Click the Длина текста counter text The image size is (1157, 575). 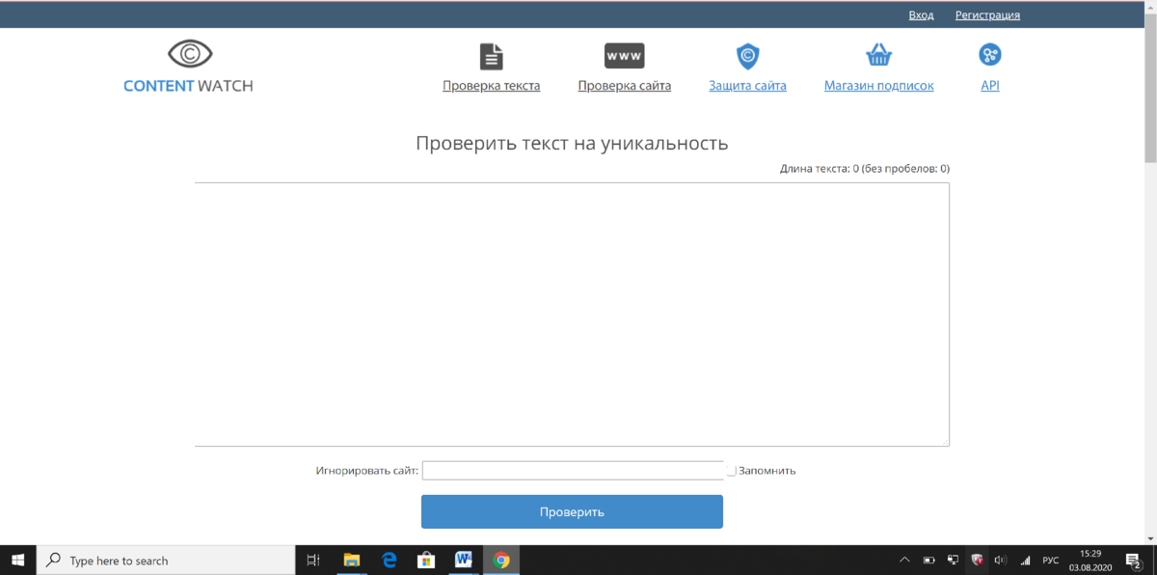[865, 169]
